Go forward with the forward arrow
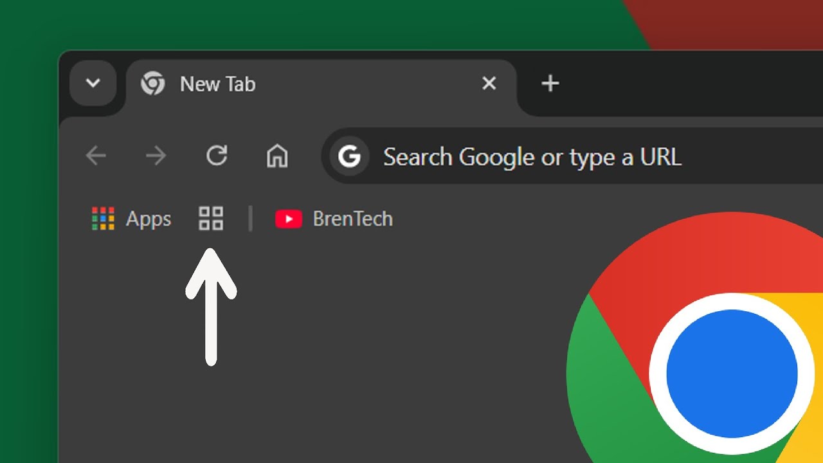 (156, 156)
